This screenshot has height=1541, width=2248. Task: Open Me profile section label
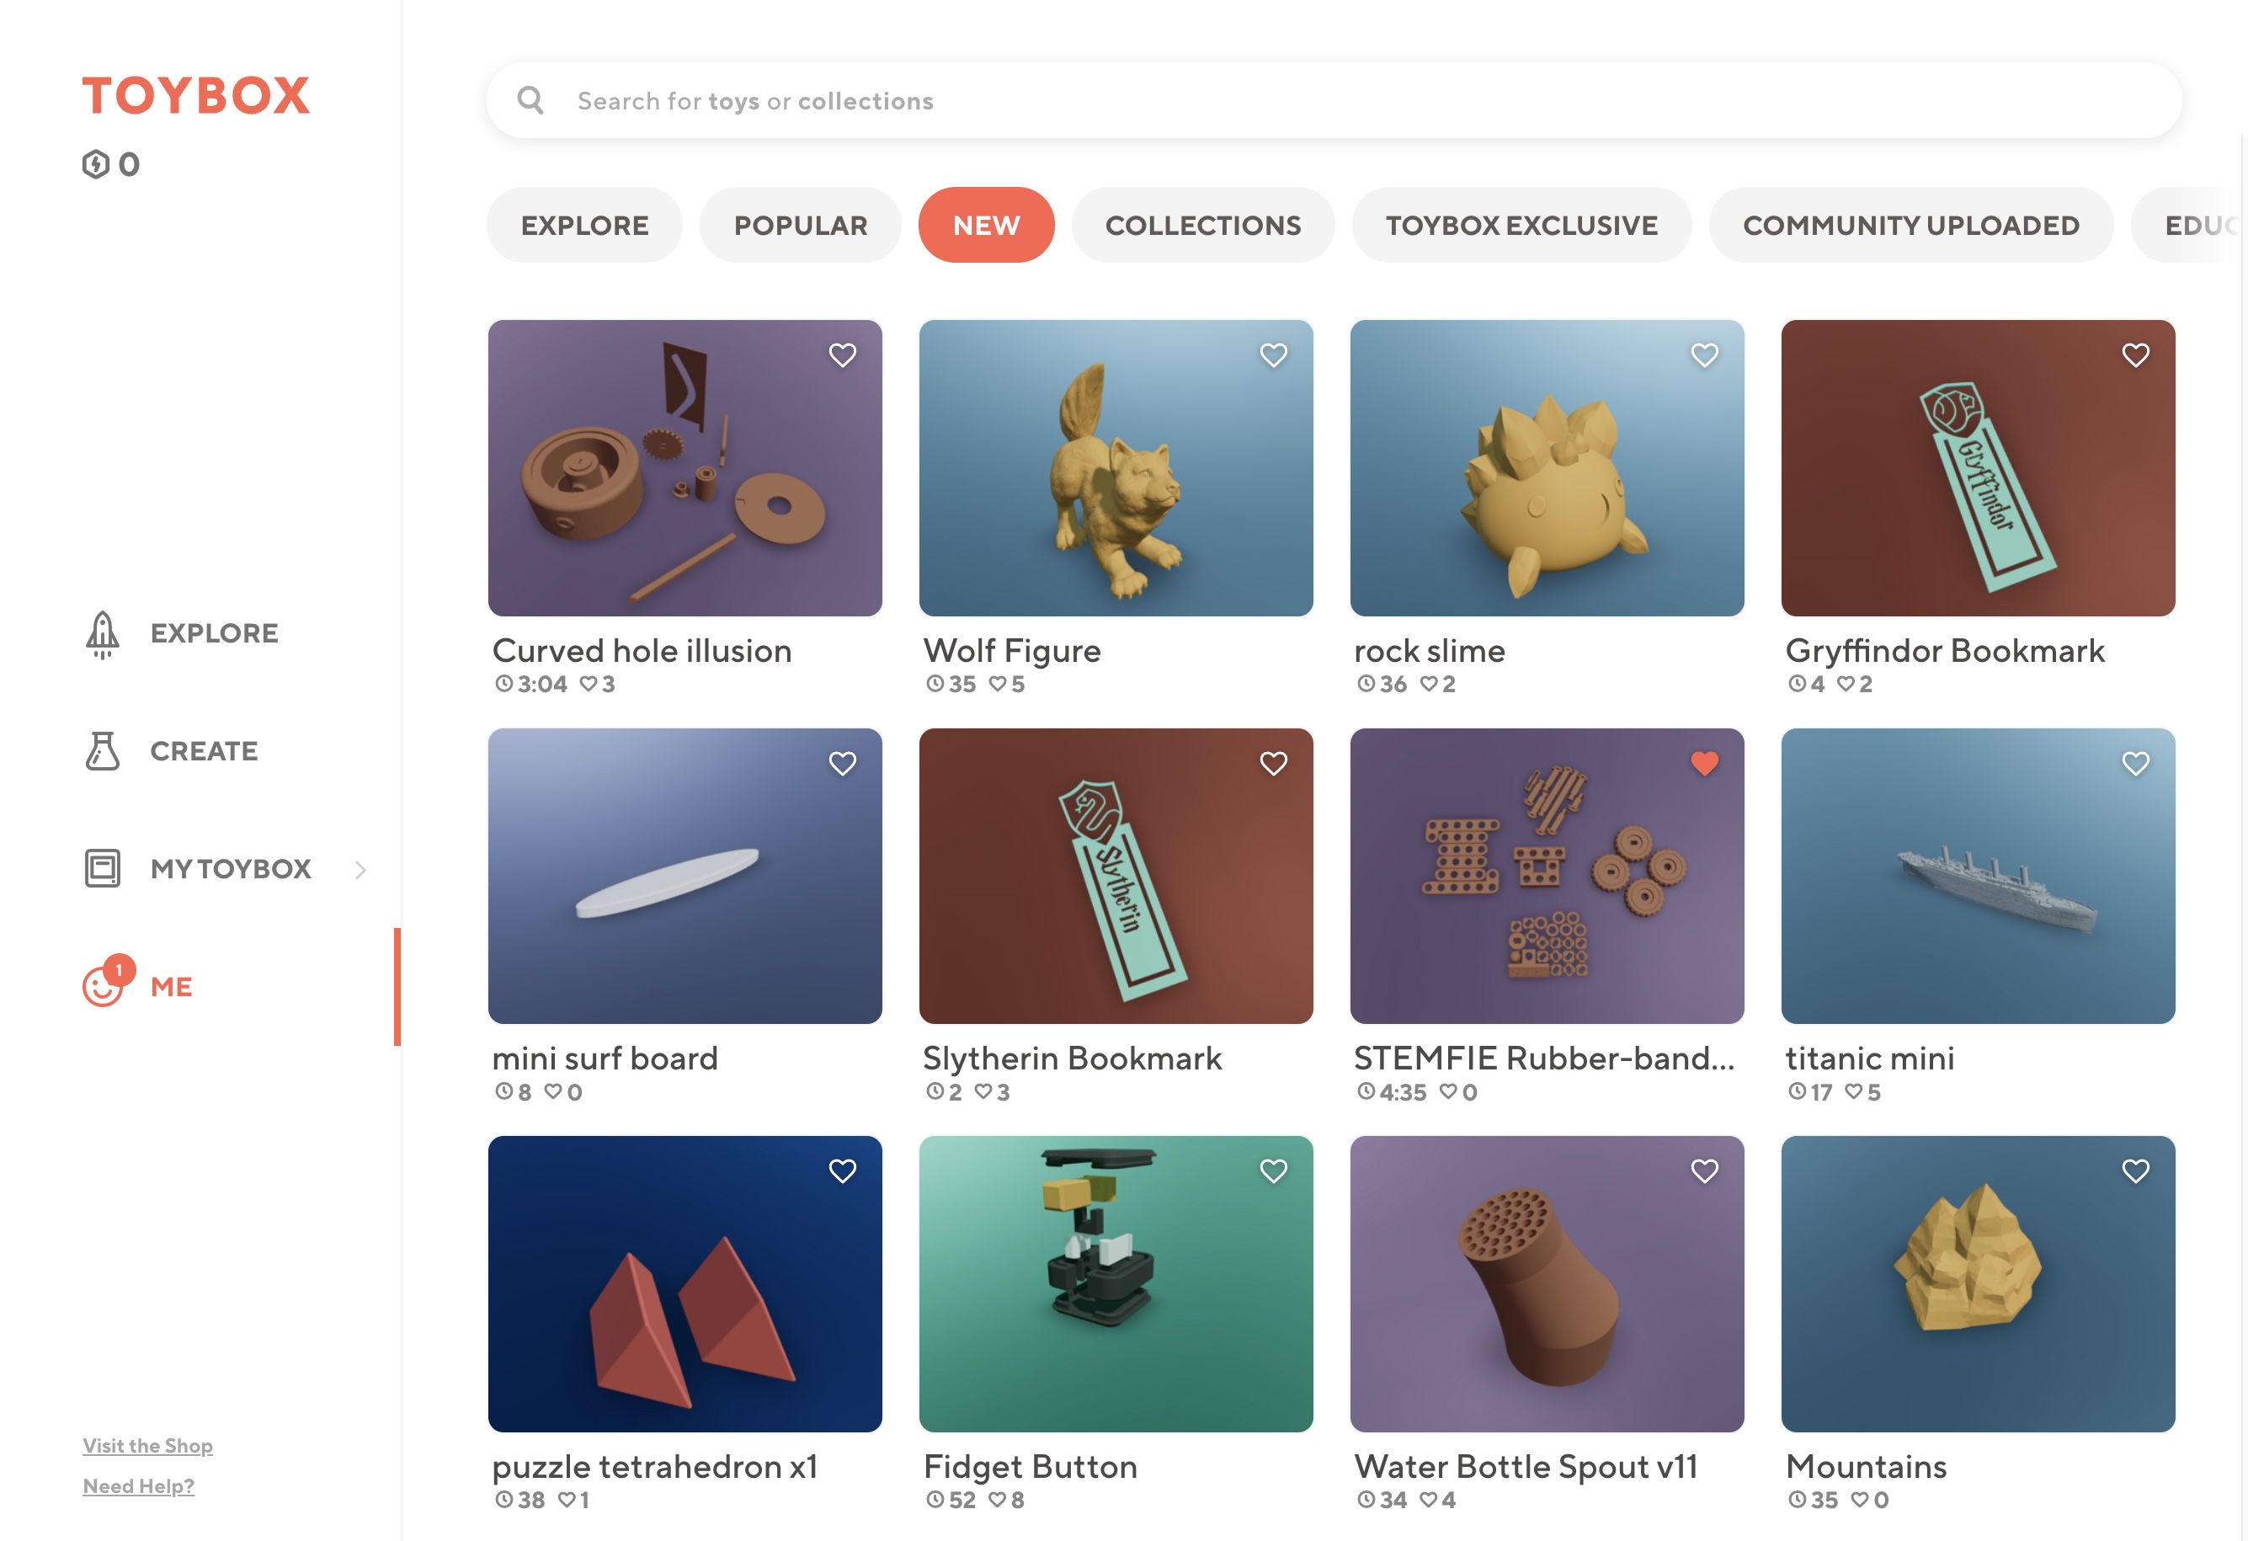171,987
